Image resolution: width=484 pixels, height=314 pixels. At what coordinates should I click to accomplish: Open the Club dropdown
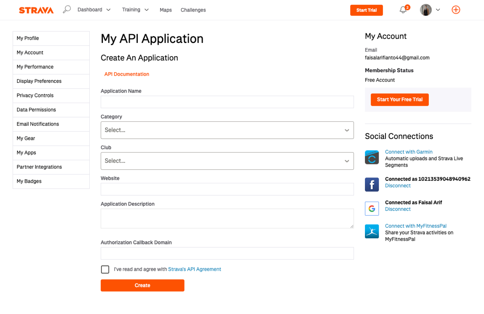[227, 161]
